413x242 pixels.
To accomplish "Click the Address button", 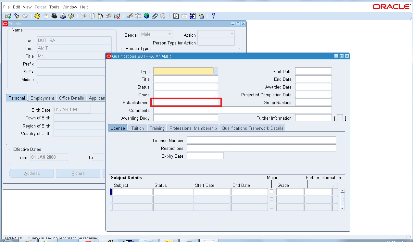I will click(x=31, y=173).
